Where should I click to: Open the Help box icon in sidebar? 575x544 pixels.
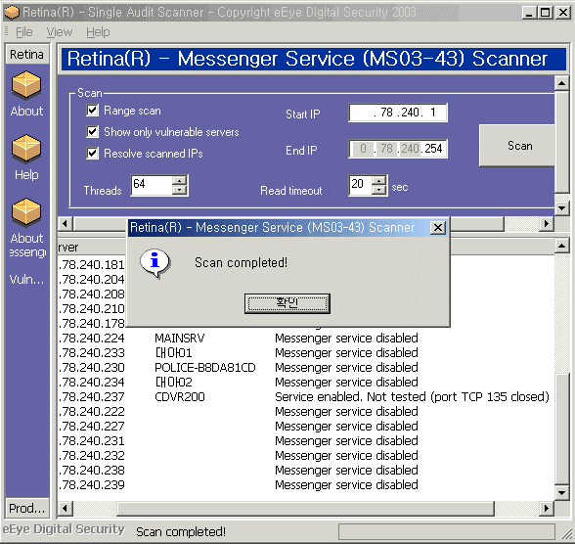point(26,148)
